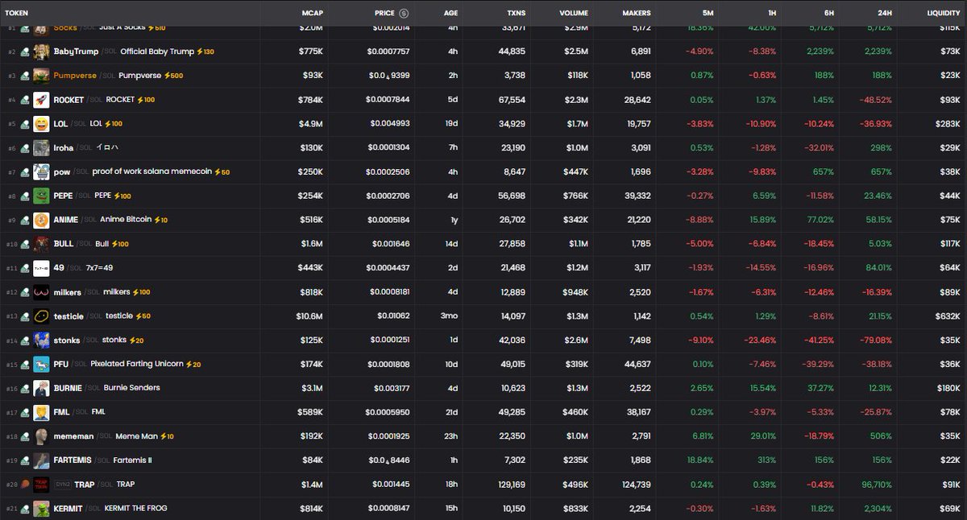
Task: Click the orange DEX icon on TRAP row
Action: click(25, 485)
